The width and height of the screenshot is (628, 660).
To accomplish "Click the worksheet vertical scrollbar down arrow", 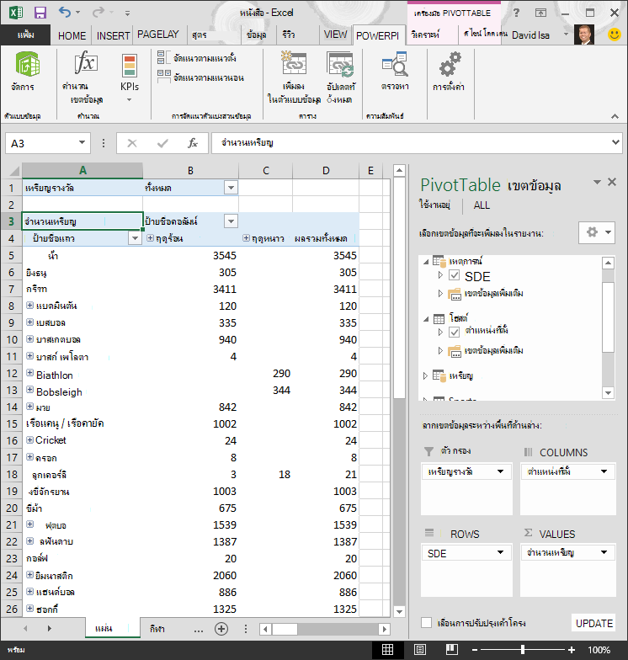I will click(399, 611).
